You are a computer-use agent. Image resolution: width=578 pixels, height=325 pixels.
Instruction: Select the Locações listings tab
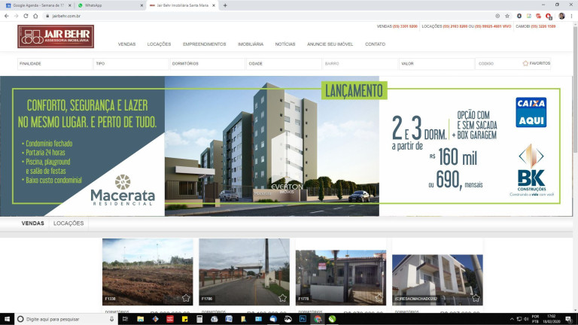[68, 223]
